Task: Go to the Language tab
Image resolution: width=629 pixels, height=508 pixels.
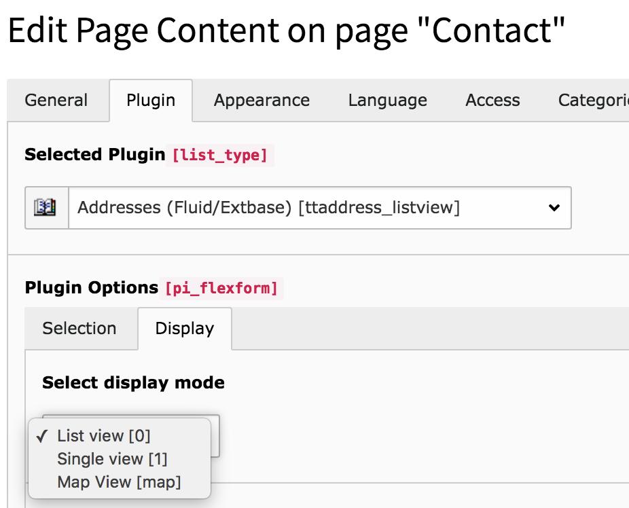Action: click(387, 101)
